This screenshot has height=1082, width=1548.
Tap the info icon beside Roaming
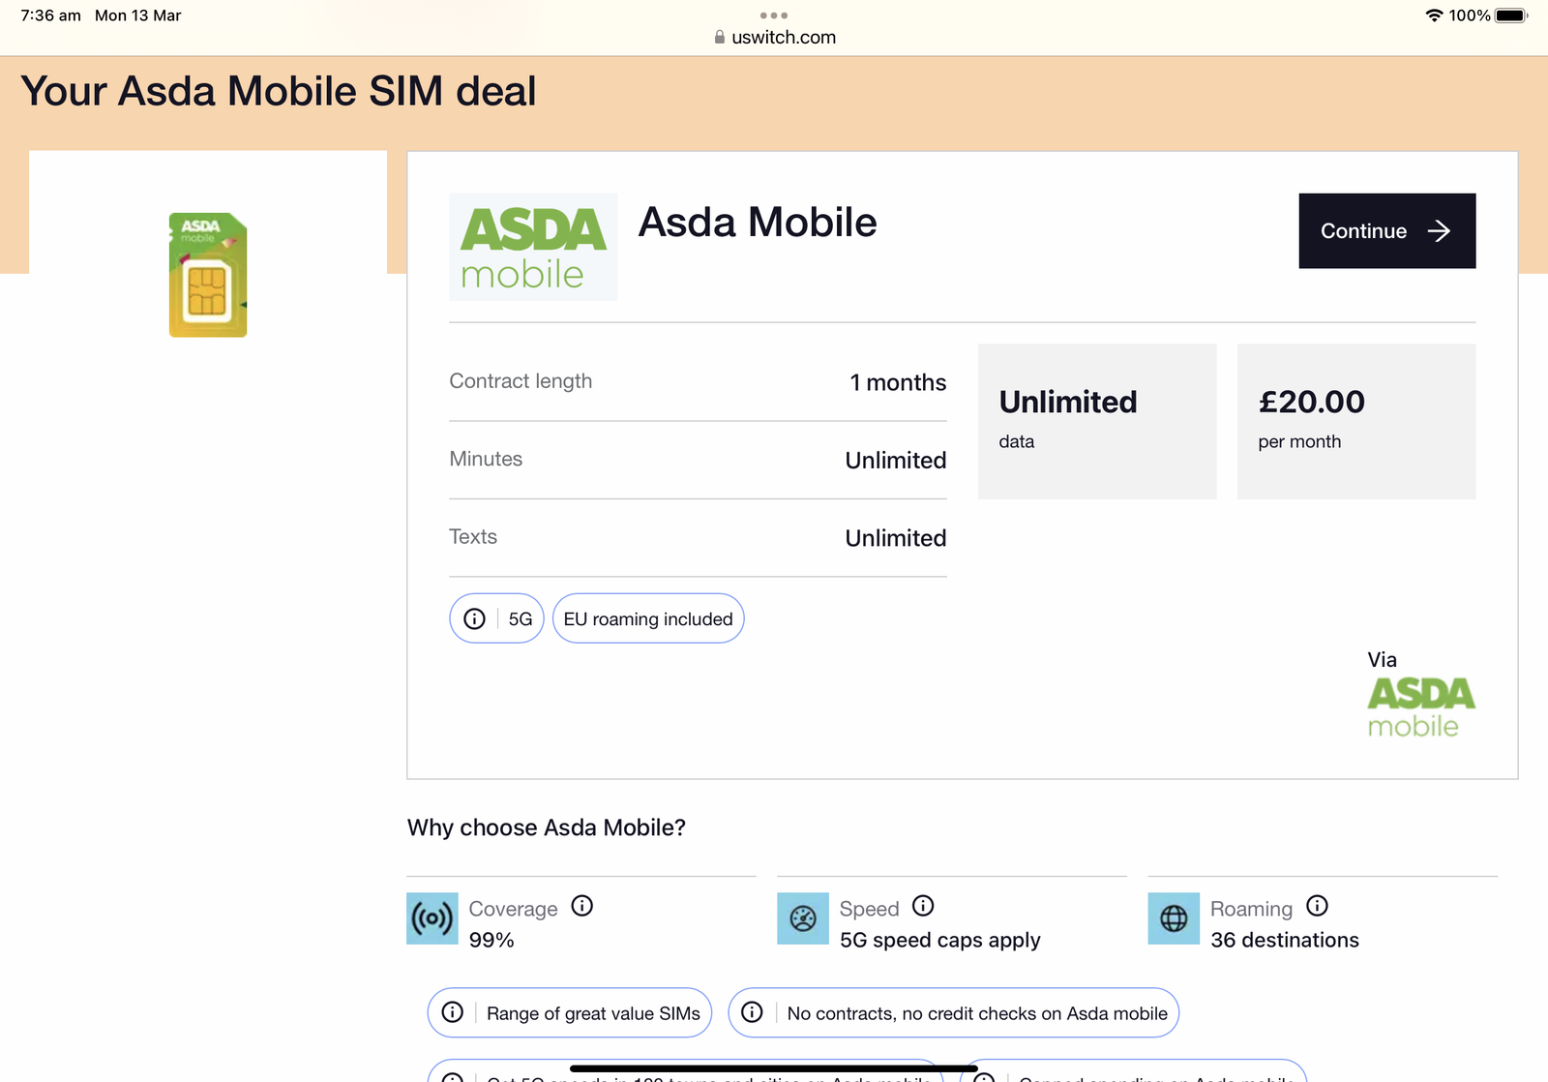(1317, 906)
